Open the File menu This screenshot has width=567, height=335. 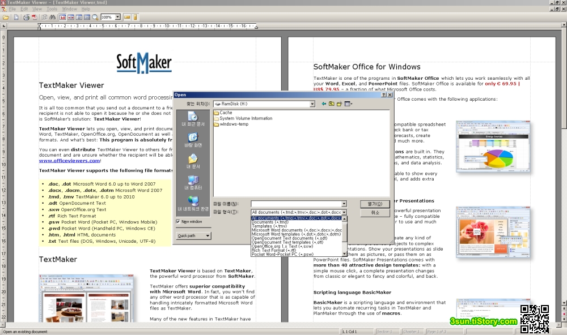click(x=12, y=9)
